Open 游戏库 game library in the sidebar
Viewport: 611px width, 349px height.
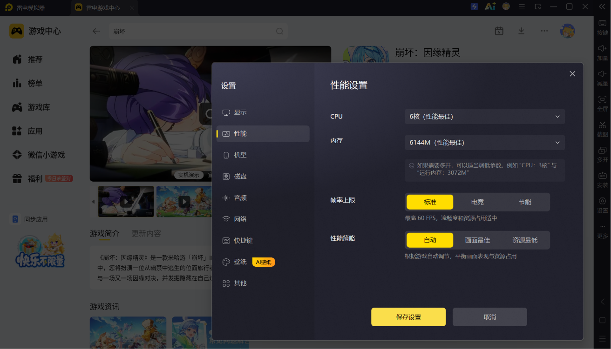tap(31, 107)
